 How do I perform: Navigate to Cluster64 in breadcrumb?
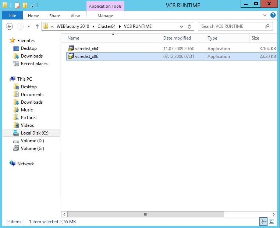106,26
